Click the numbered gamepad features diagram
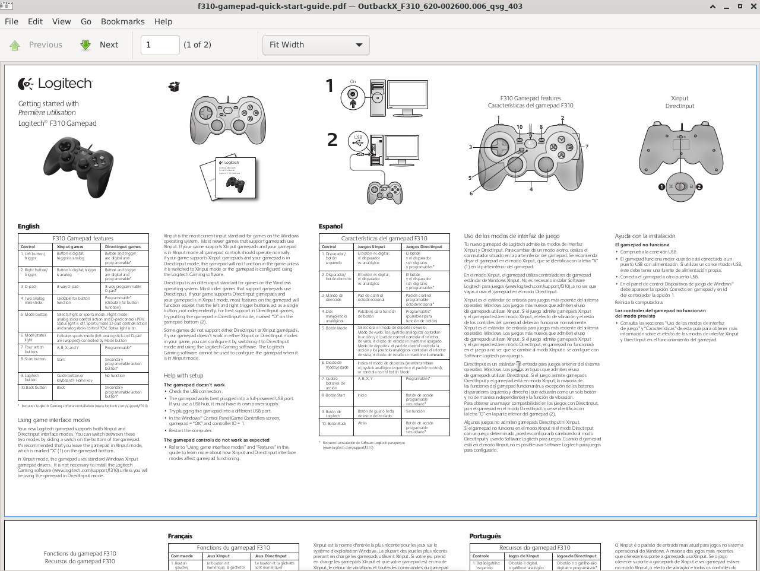This screenshot has height=571, width=760. (x=530, y=154)
